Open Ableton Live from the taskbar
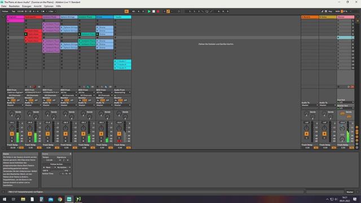 [x=69, y=199]
